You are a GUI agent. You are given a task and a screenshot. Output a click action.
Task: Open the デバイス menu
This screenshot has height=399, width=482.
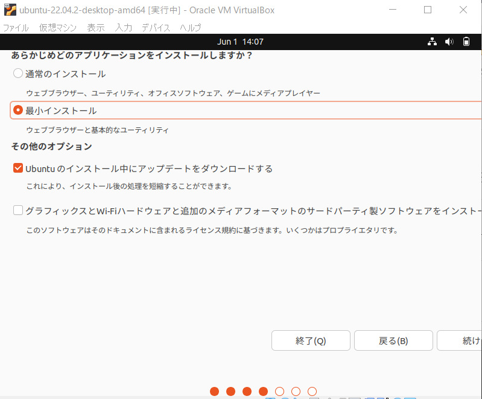coord(156,28)
